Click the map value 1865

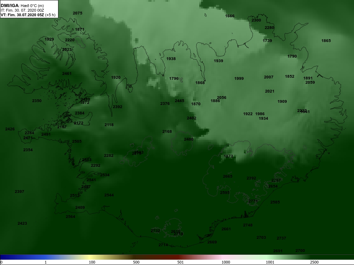(326, 41)
